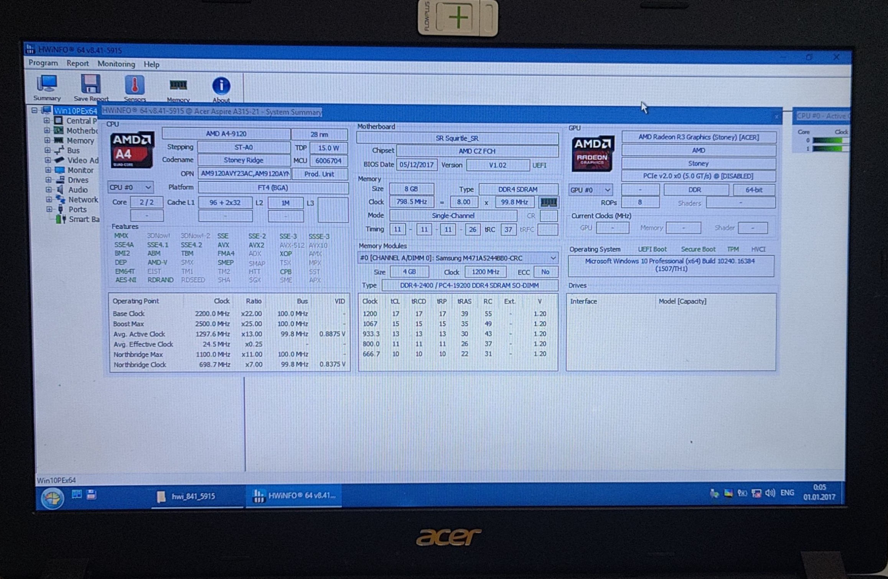This screenshot has width=888, height=579.
Task: Expand the Ports tree node
Action: (x=49, y=209)
